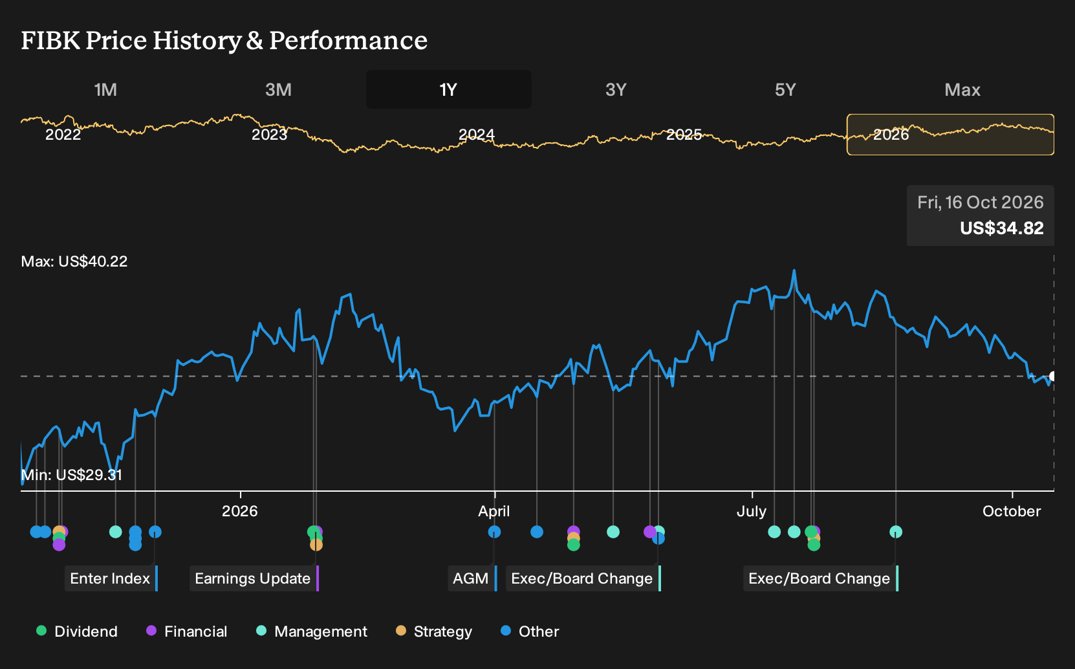The width and height of the screenshot is (1075, 669).
Task: Click the Max: US$40.22 label
Action: point(74,261)
